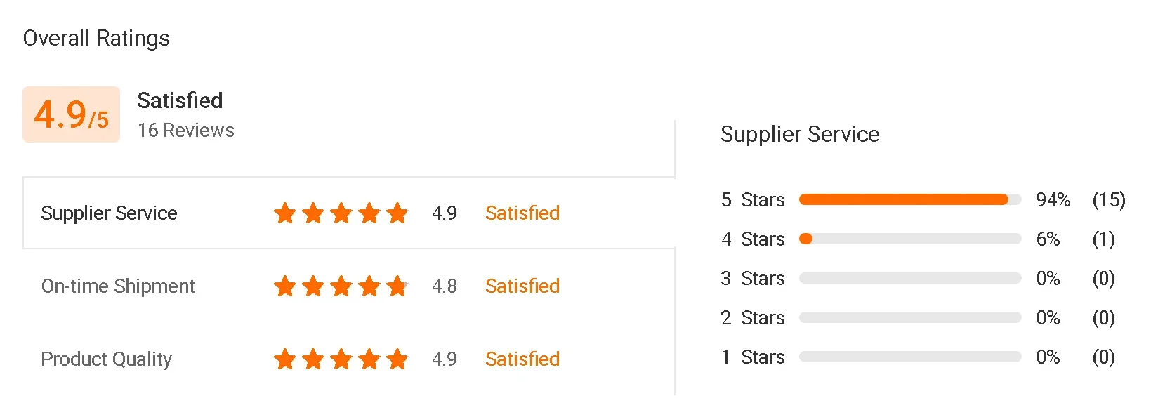1158x417 pixels.
Task: Click the third star in On-time Shipment row
Action: [x=341, y=286]
